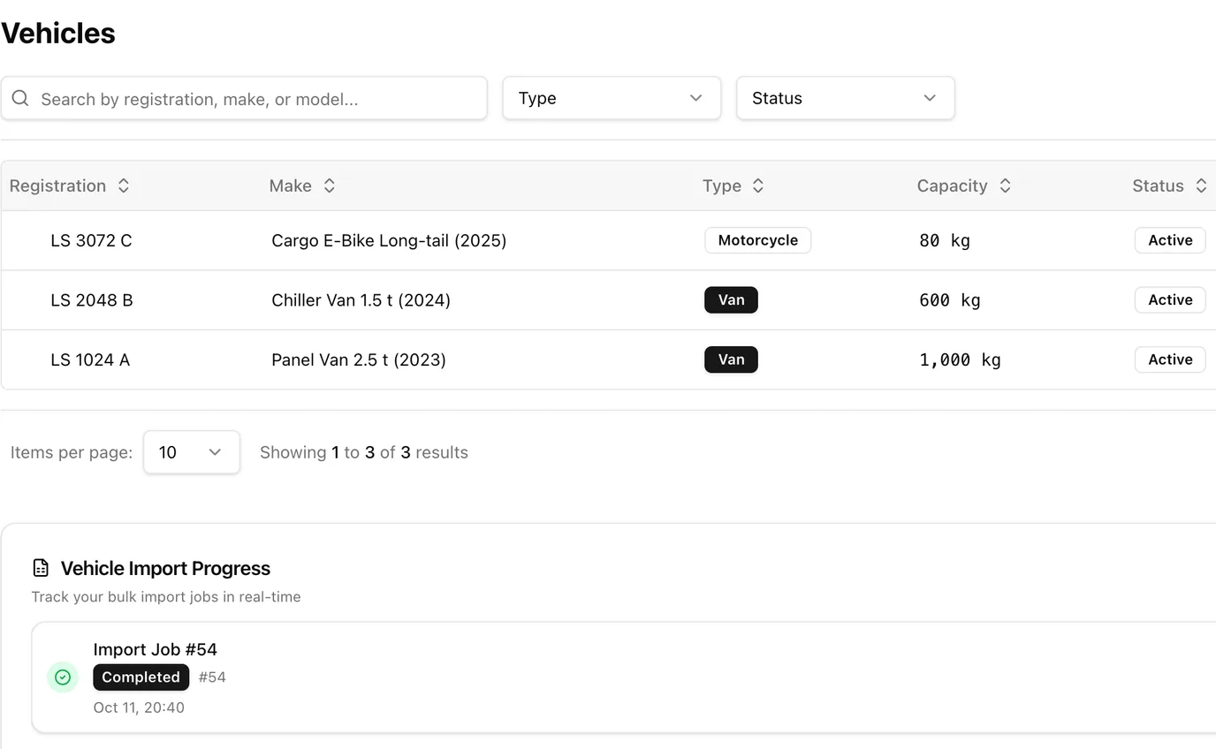Click the Import Job #54 title
The width and height of the screenshot is (1216, 749).
pos(156,649)
